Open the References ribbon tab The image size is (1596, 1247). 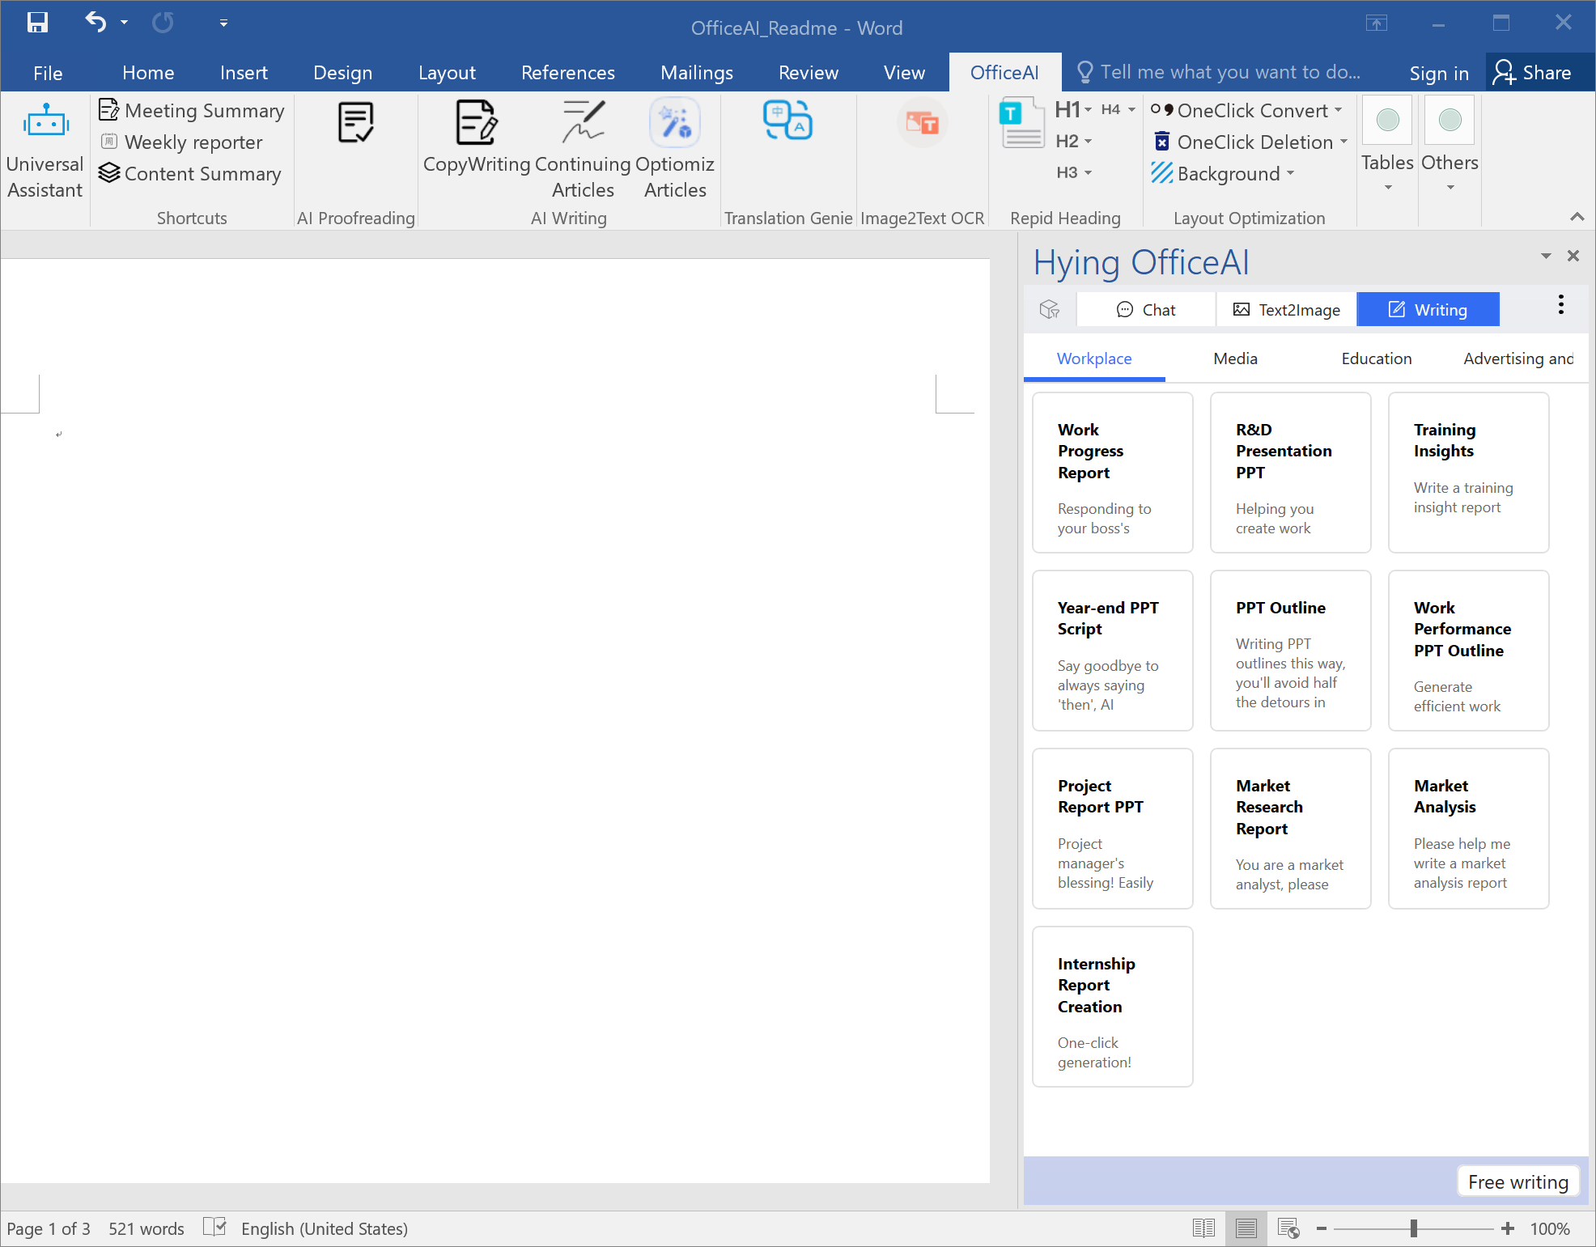(x=568, y=73)
